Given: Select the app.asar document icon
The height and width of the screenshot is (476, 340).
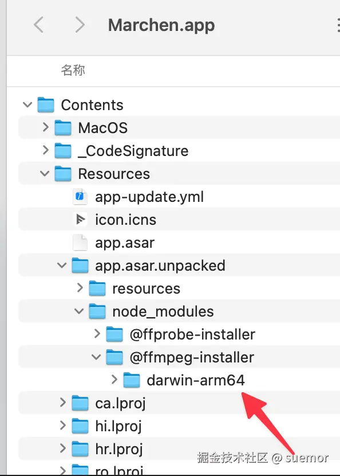Looking at the screenshot, I should pos(80,243).
